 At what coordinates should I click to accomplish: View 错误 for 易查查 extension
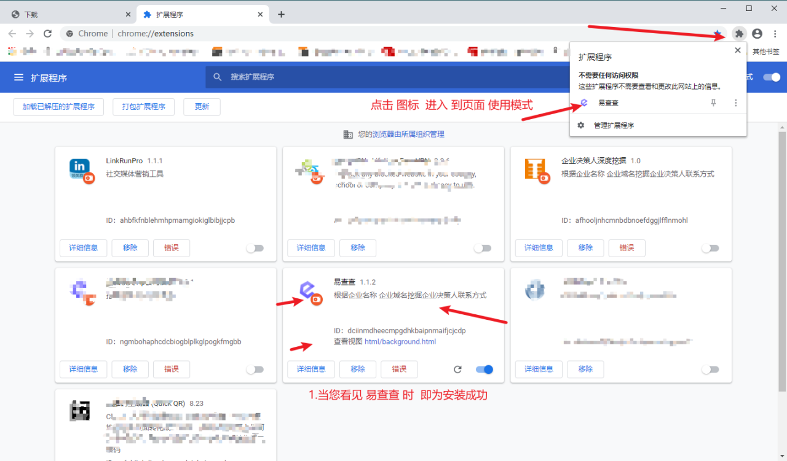tap(399, 369)
